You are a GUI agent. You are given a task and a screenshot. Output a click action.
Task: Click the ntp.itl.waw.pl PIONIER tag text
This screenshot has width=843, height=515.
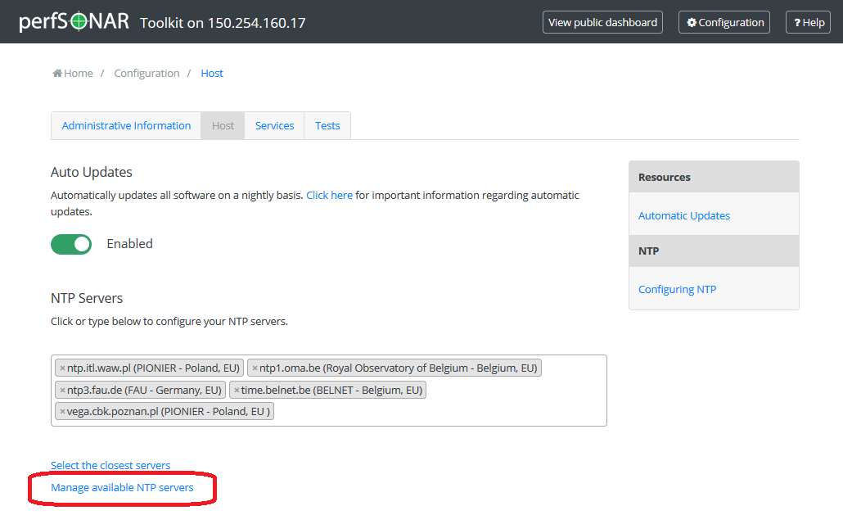pos(153,368)
